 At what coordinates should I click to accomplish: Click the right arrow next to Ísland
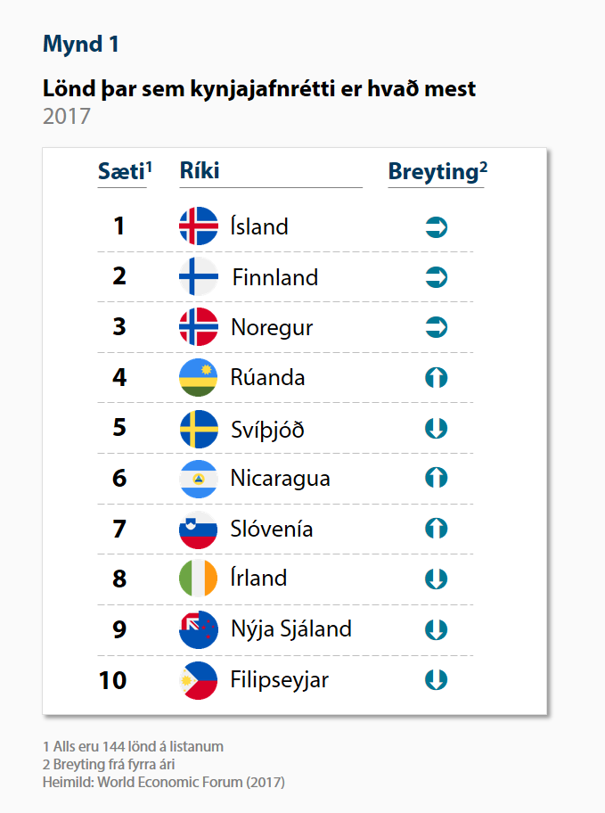click(x=436, y=227)
